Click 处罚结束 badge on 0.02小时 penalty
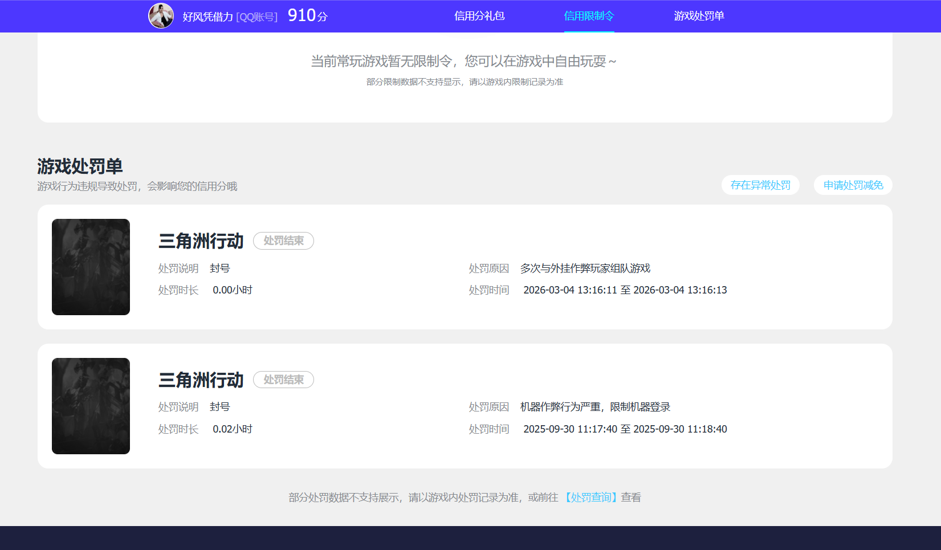This screenshot has width=941, height=550. point(283,380)
